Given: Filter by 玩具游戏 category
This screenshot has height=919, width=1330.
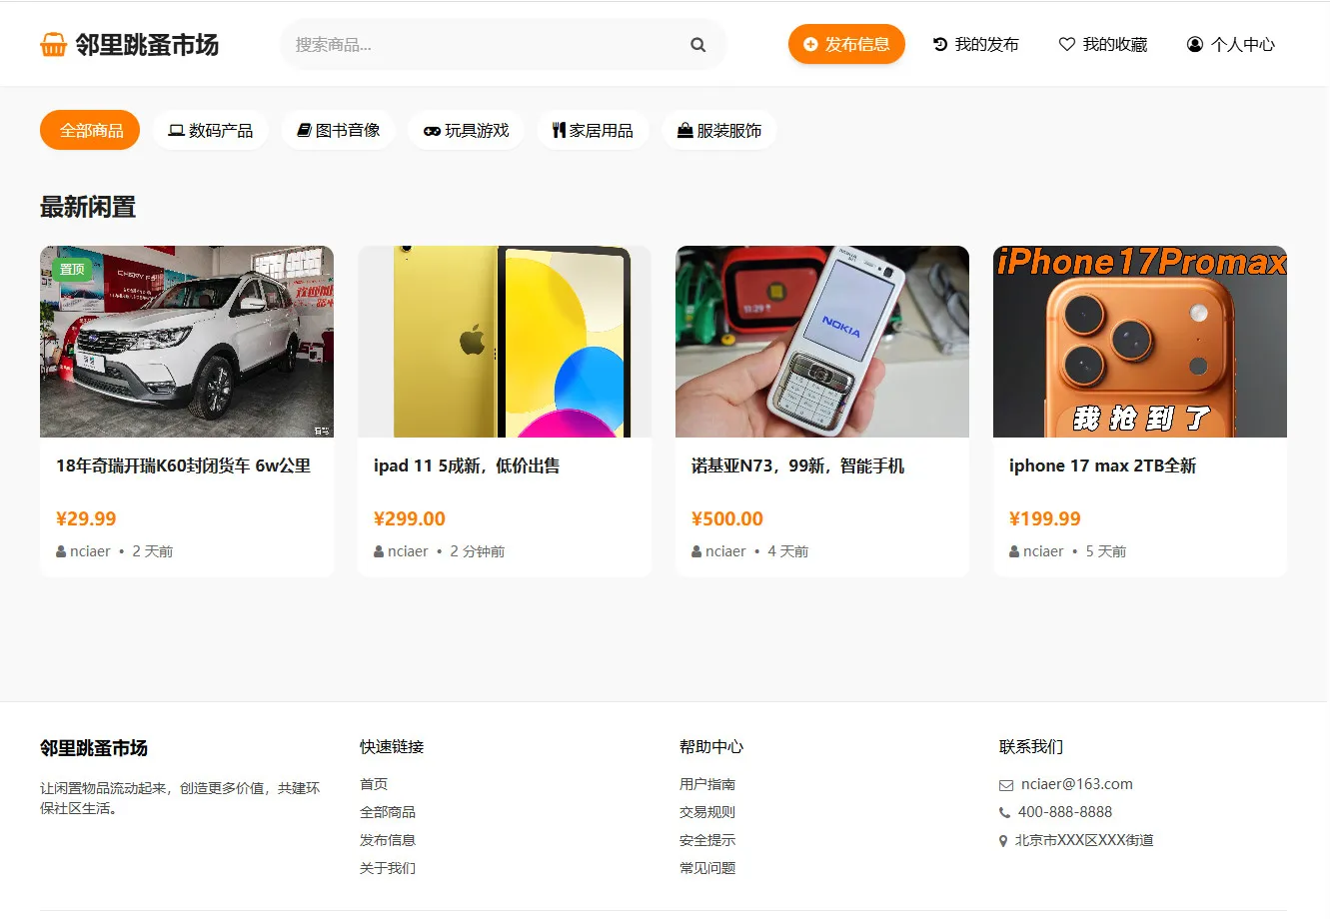Looking at the screenshot, I should point(467,131).
